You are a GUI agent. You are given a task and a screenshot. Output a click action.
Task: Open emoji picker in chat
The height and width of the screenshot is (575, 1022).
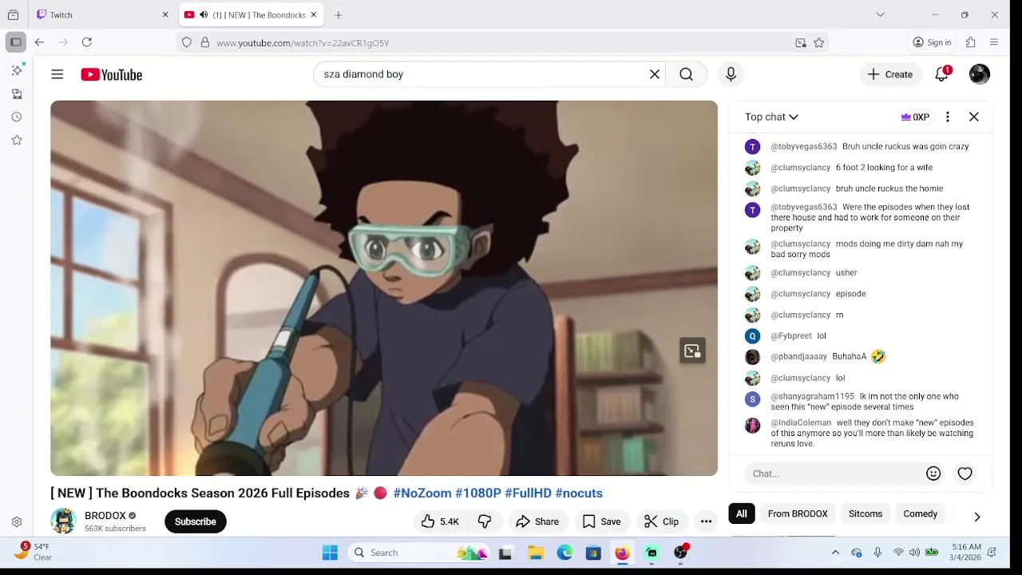(x=933, y=474)
